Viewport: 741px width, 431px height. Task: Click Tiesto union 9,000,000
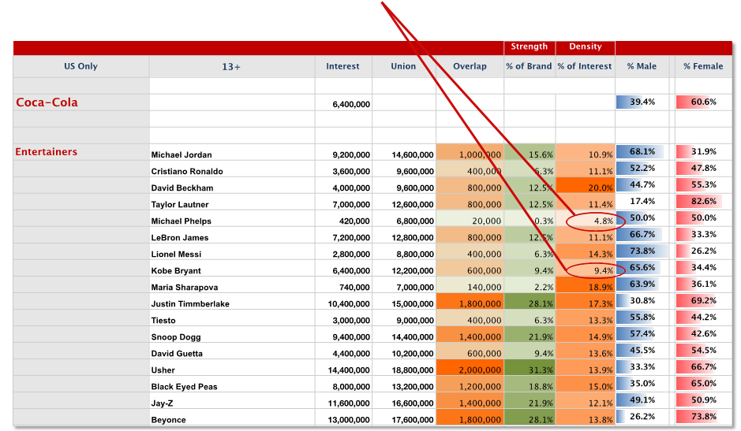(415, 320)
